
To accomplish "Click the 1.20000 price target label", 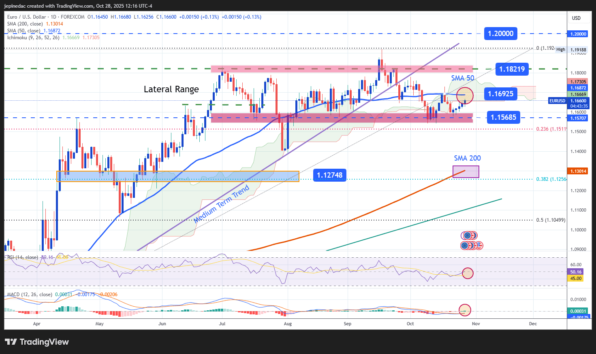I will coord(500,34).
